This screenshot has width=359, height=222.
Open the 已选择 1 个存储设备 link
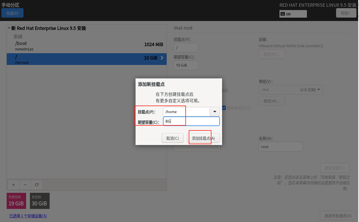tap(28, 216)
